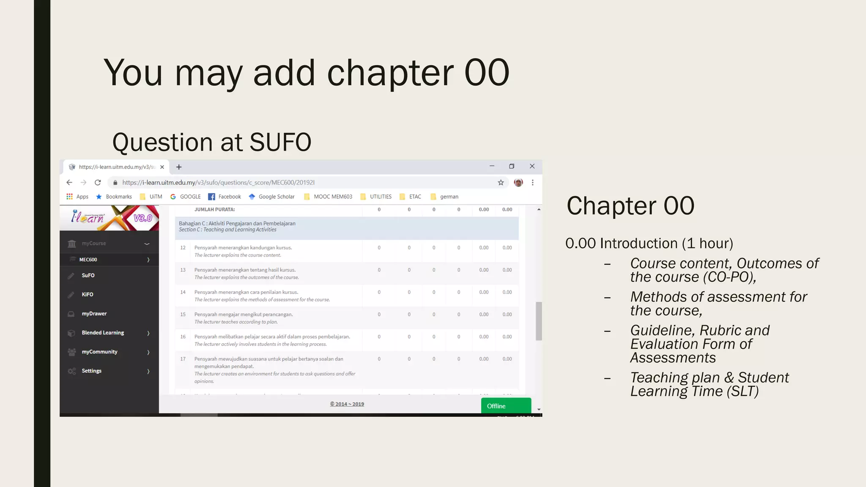Click the browser reload icon
866x487 pixels.
point(98,183)
